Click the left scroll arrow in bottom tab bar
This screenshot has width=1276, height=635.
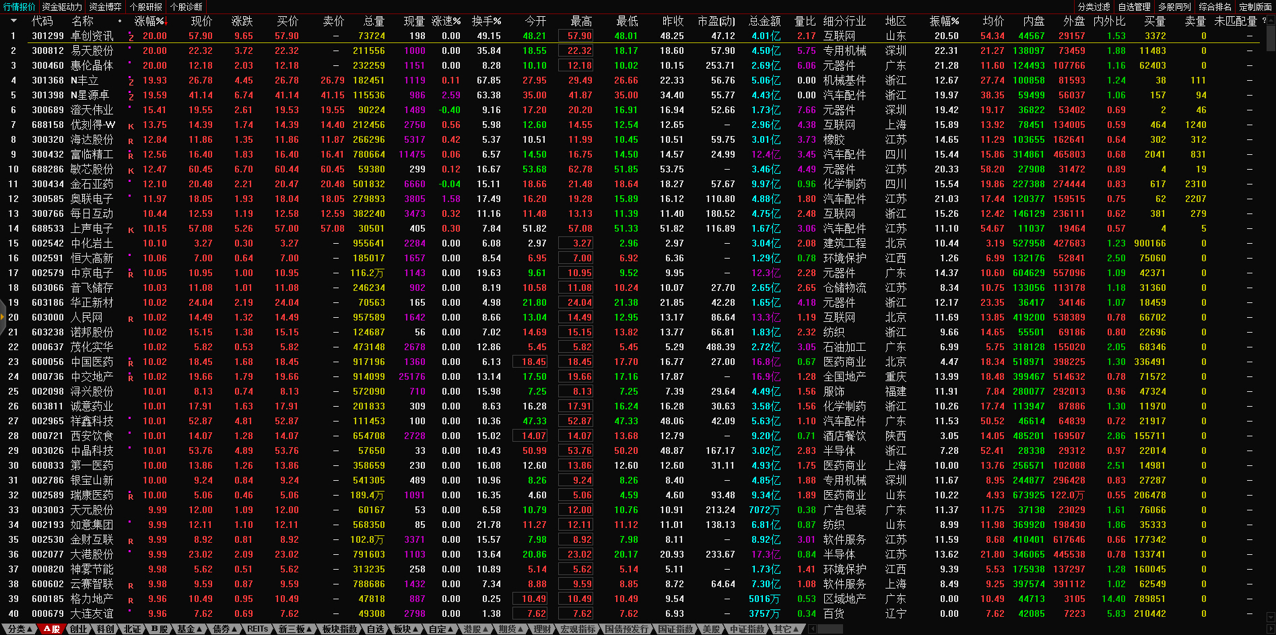tap(812, 629)
